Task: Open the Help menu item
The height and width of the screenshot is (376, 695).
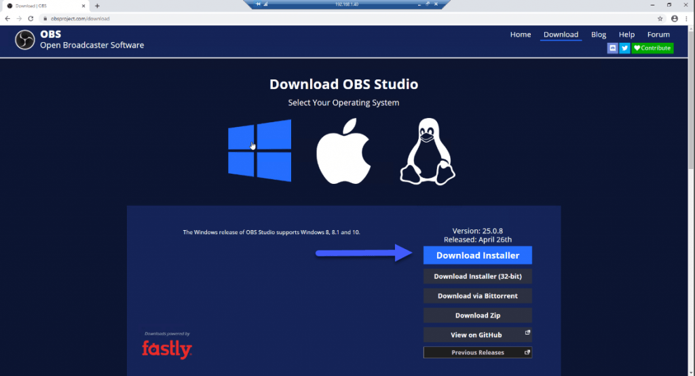Action: (626, 35)
